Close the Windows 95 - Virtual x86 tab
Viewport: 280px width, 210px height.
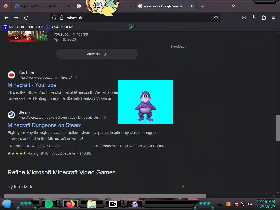tap(69, 6)
